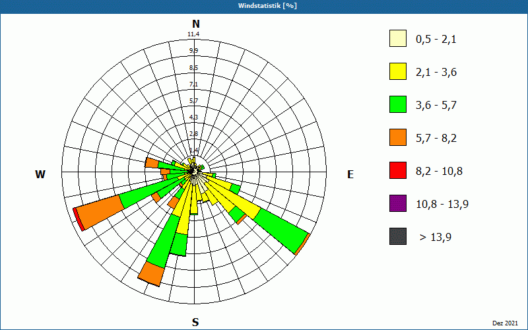Image resolution: width=528 pixels, height=330 pixels.
Task: Click the legend text '0,5 - 2,1'
Action: coord(436,40)
